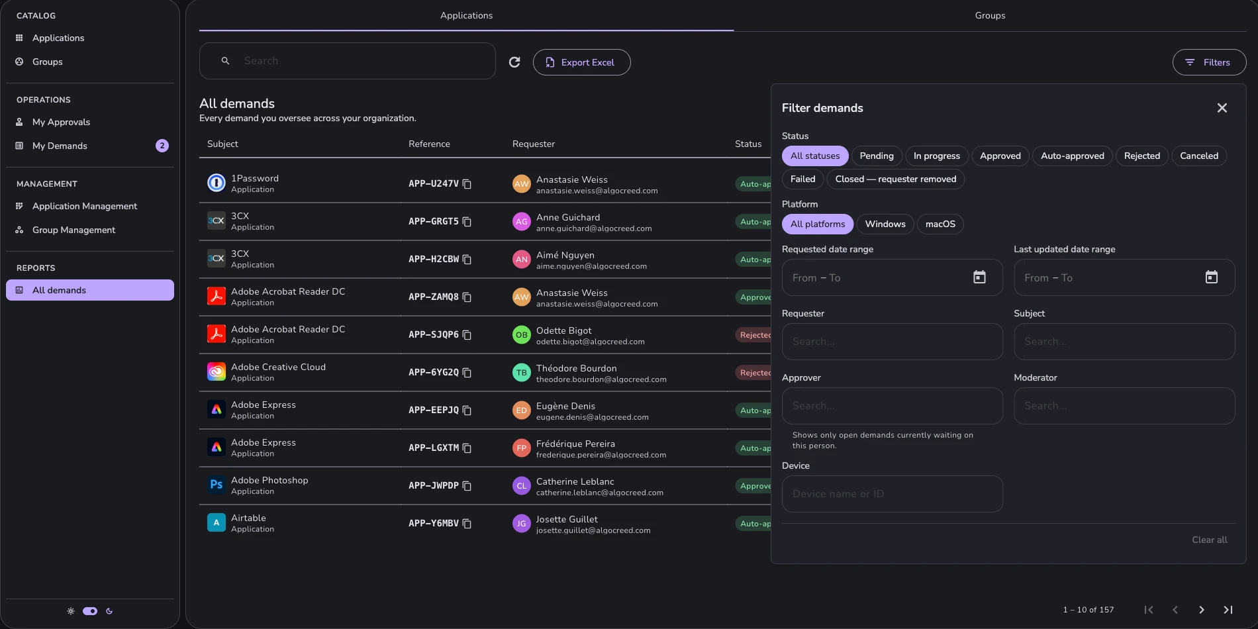The image size is (1258, 629).
Task: Filter by In progress status
Action: pos(937,156)
